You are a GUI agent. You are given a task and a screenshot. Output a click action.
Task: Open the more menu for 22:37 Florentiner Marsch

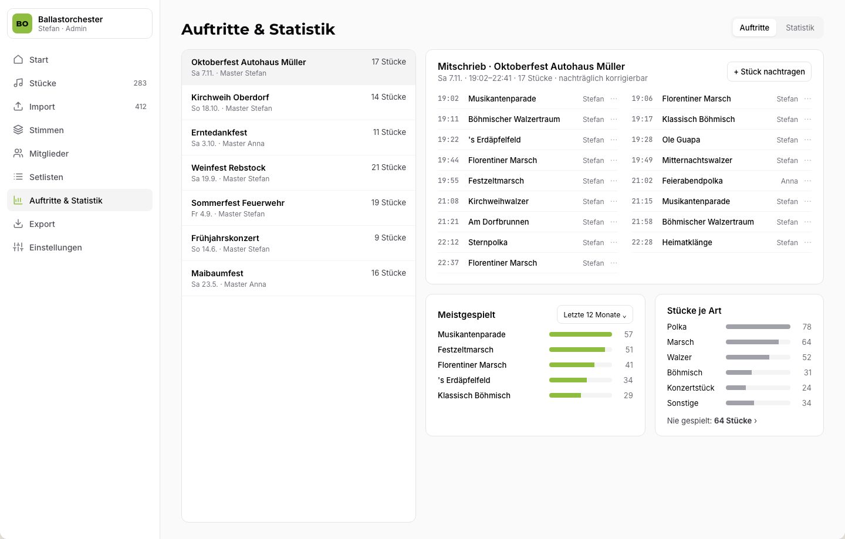[x=614, y=263]
